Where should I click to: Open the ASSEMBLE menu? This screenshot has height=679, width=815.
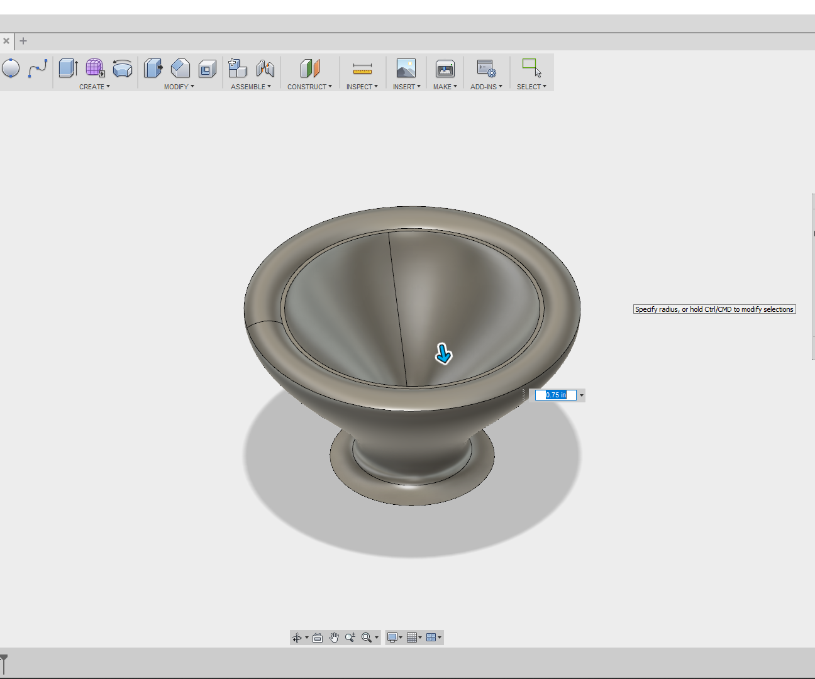coord(251,87)
